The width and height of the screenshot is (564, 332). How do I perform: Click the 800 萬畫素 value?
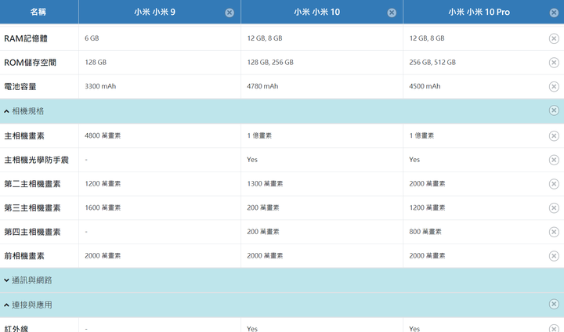point(425,232)
